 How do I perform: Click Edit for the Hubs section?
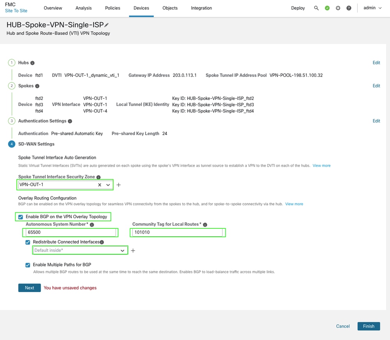point(376,63)
